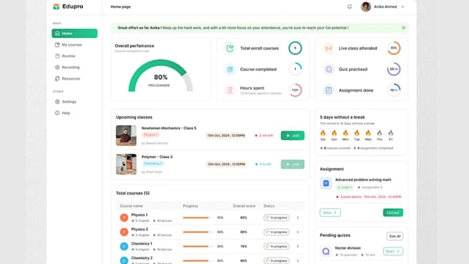Upload the assignment file
The height and width of the screenshot is (264, 469).
393,212
